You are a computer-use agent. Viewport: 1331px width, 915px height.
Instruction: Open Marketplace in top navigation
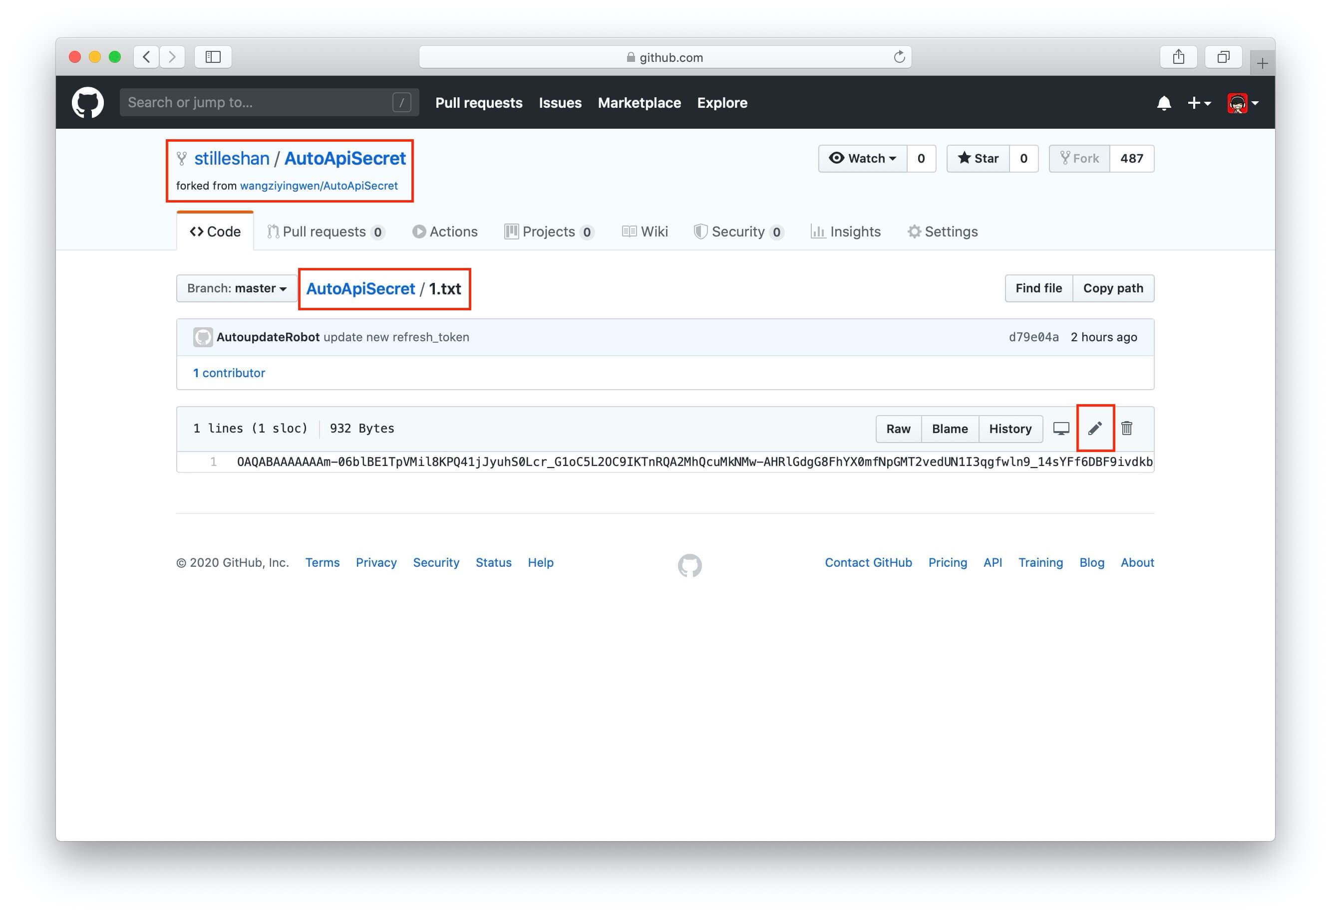point(639,103)
